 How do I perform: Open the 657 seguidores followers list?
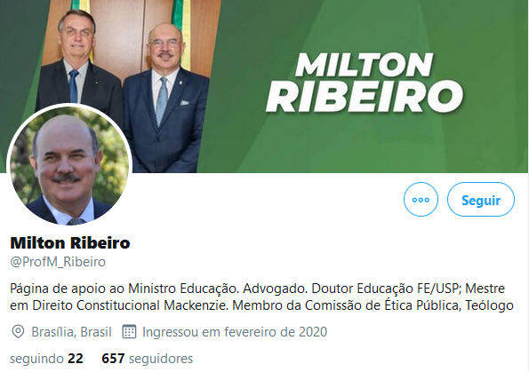pyautogui.click(x=147, y=359)
